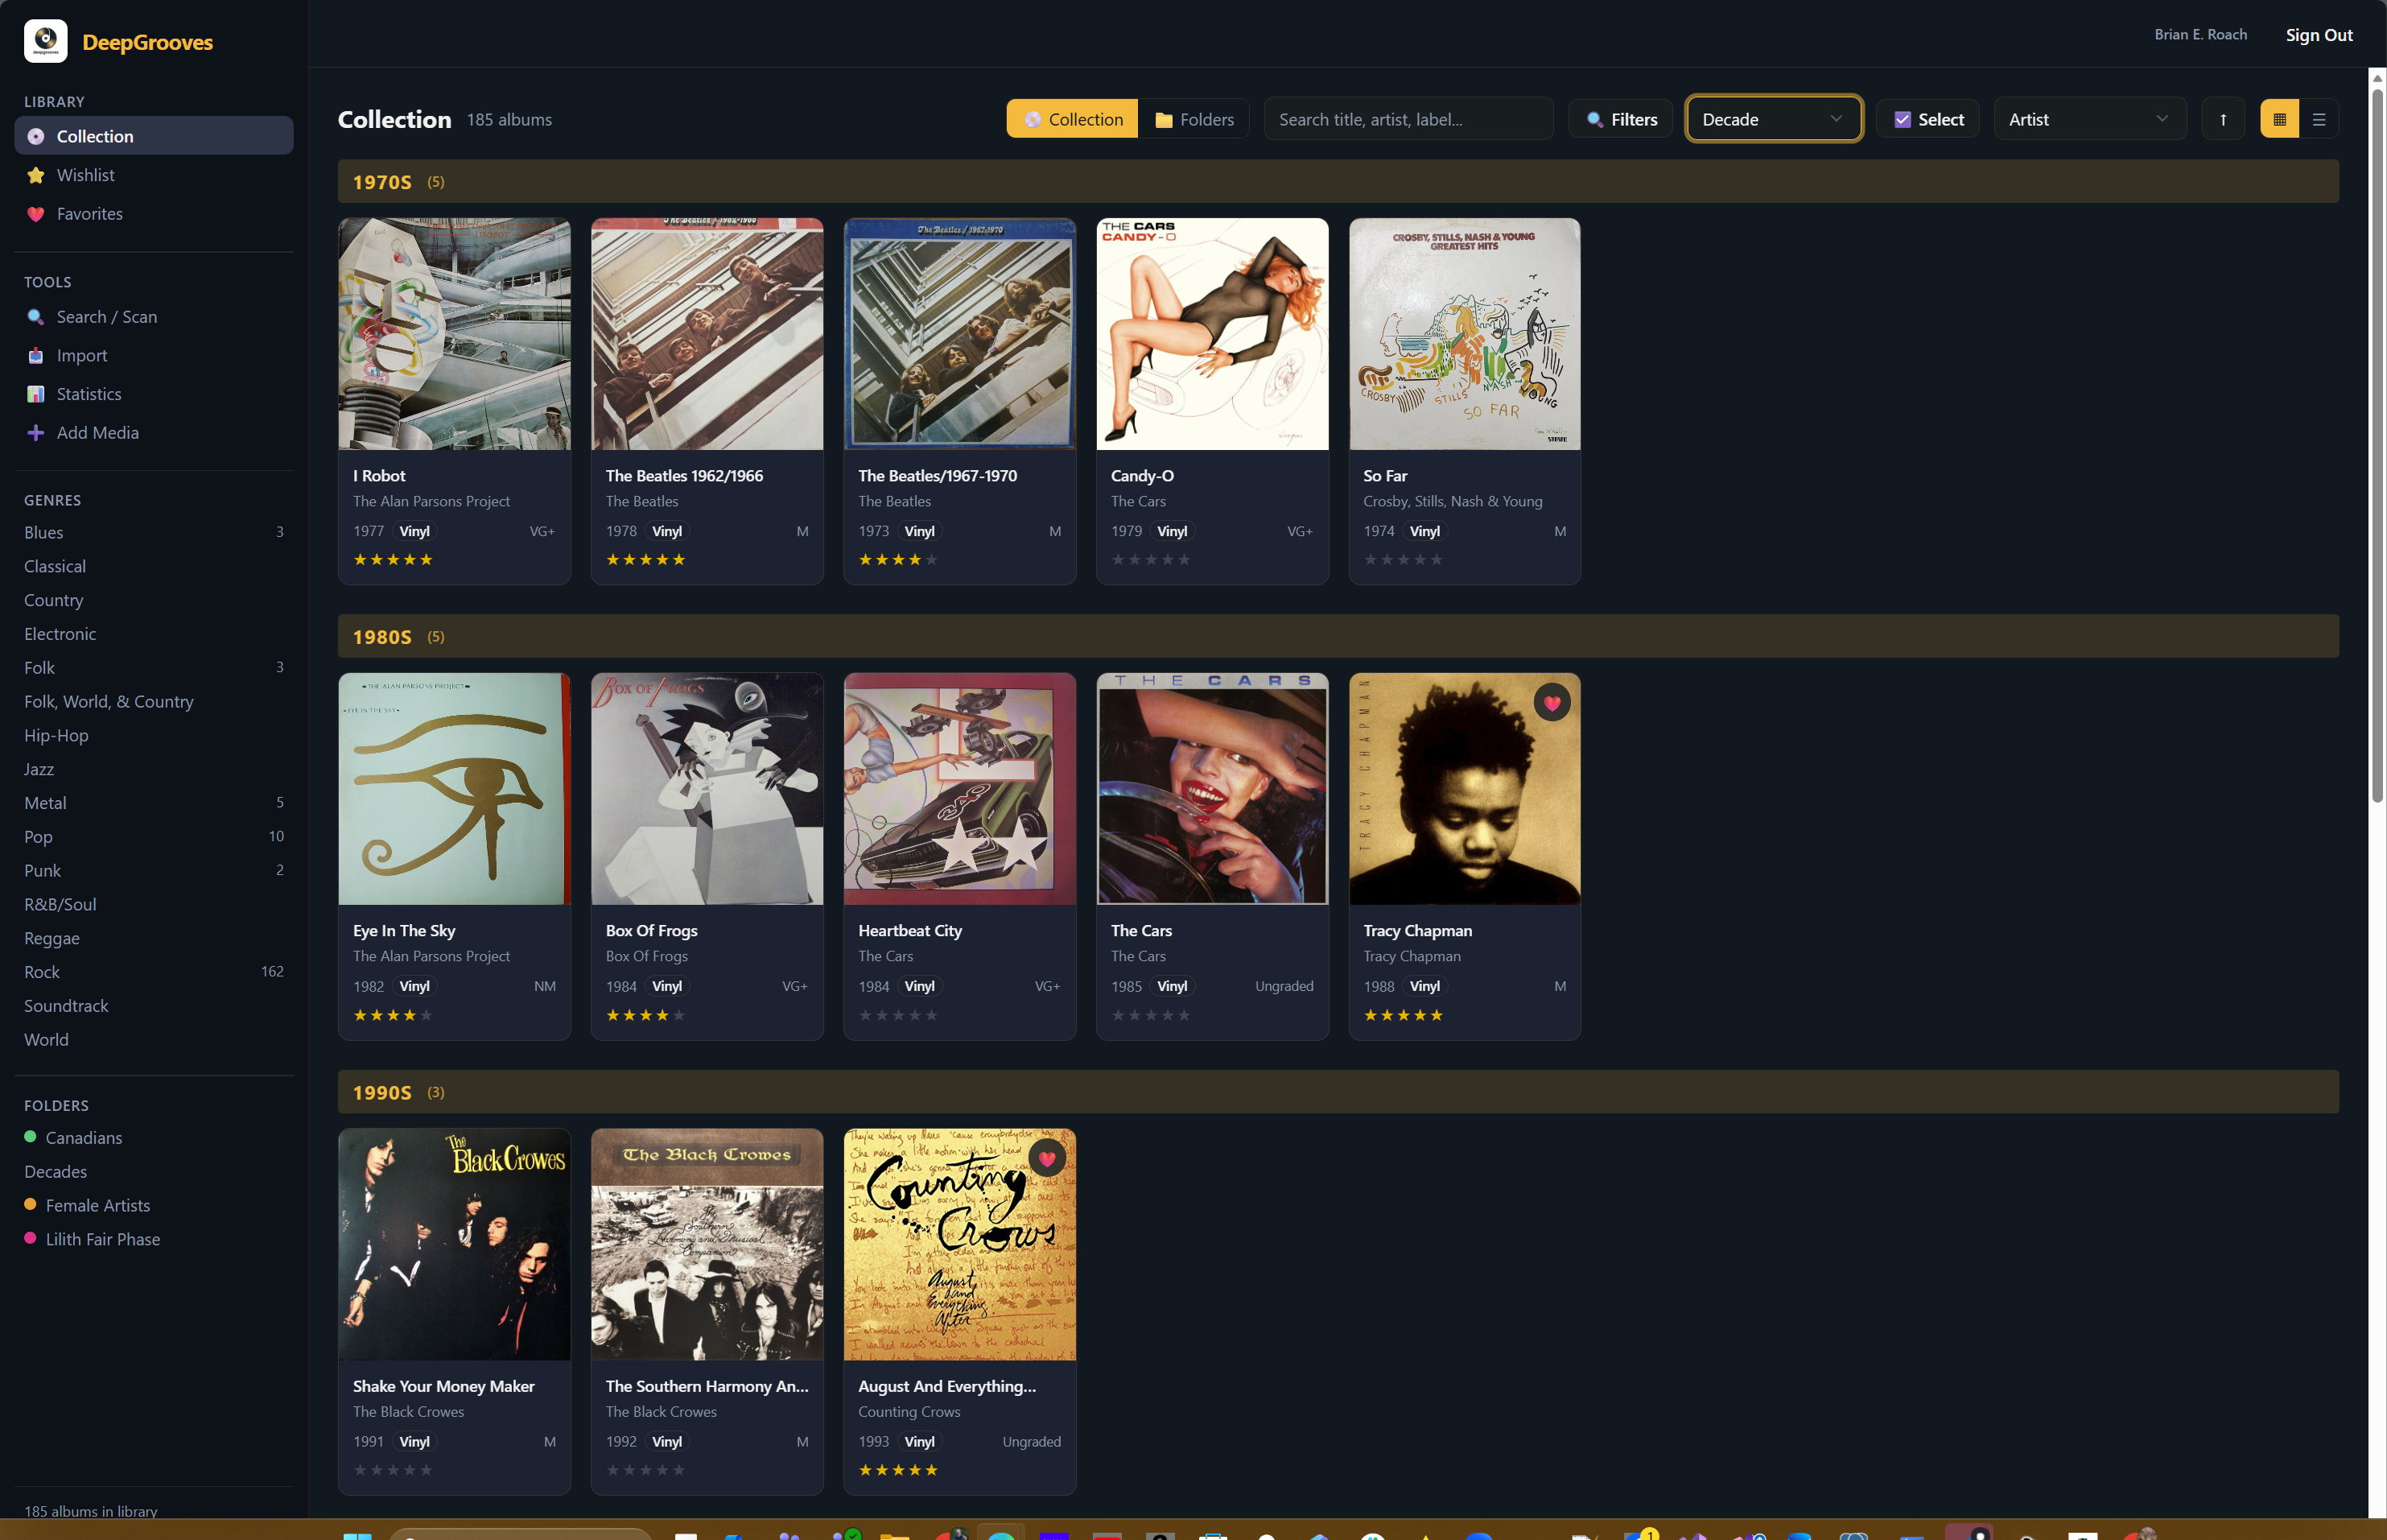Image resolution: width=2387 pixels, height=1540 pixels.
Task: View library Statistics
Action: [x=88, y=394]
